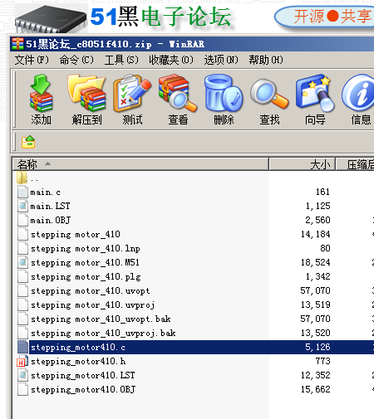Open the 命令(C) menu

tap(76, 60)
